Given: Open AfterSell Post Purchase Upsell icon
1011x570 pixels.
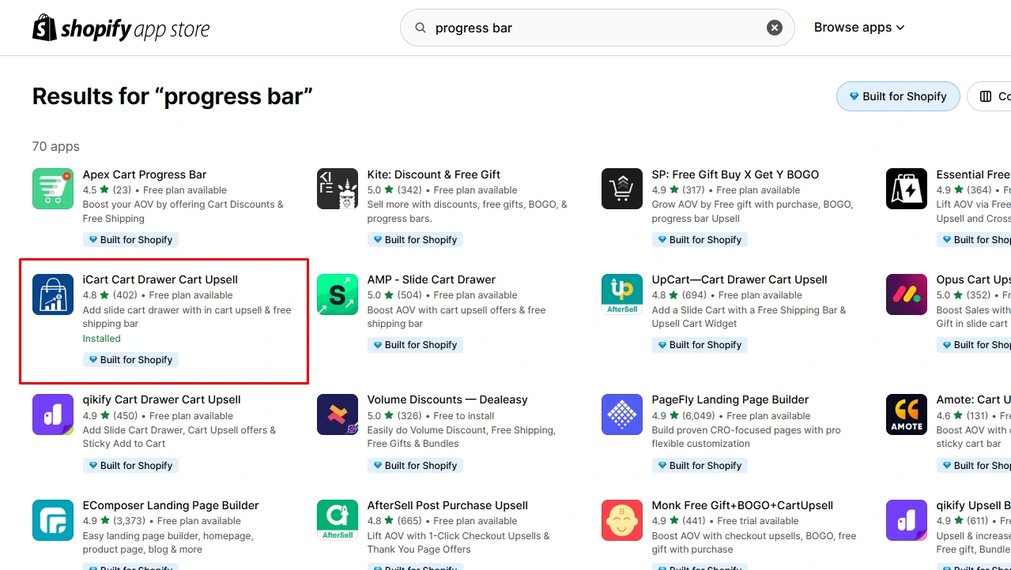Looking at the screenshot, I should (x=338, y=520).
